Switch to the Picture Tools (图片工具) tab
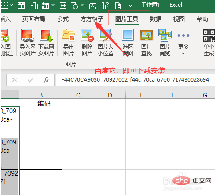216x195 pixels. point(127,19)
